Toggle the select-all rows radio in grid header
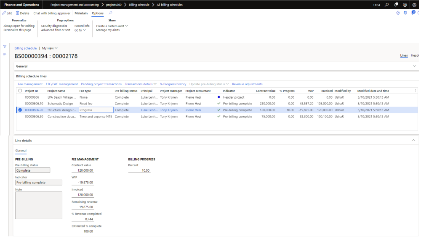This screenshot has height=238, width=421. [x=20, y=91]
